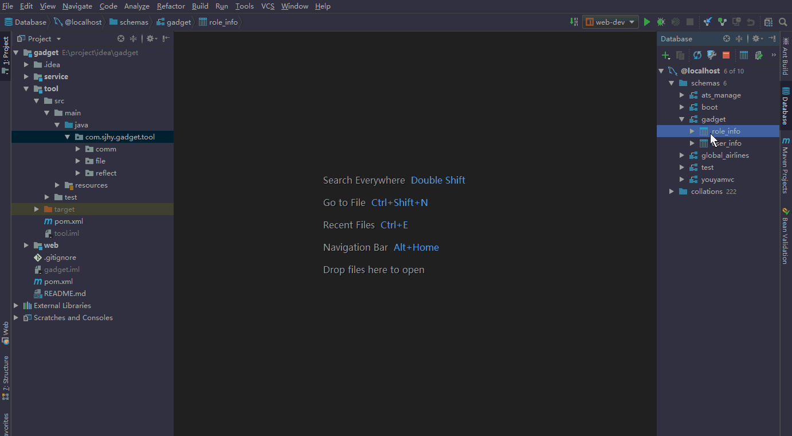Screen dimensions: 792x436
Task: Refresh the database with the sync icon
Action: pos(697,55)
